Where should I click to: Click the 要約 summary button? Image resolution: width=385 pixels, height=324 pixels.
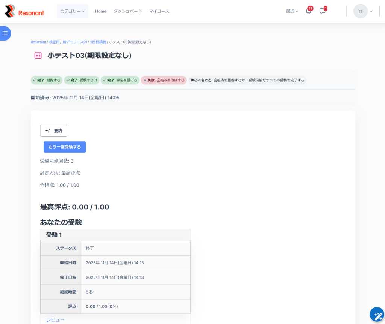pyautogui.click(x=53, y=131)
